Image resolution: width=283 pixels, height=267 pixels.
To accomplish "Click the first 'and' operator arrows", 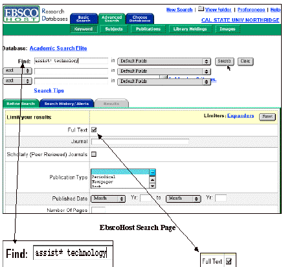I will tap(28, 71).
